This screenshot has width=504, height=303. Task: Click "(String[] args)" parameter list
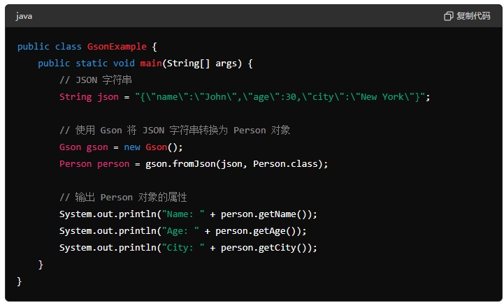point(202,64)
